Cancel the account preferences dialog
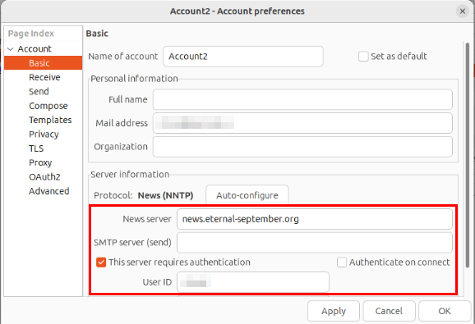Viewport: 475px width, 324px height. (x=389, y=311)
